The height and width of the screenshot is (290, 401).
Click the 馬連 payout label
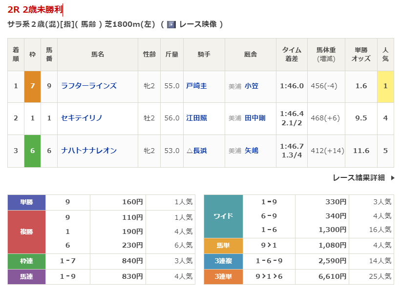(26, 277)
